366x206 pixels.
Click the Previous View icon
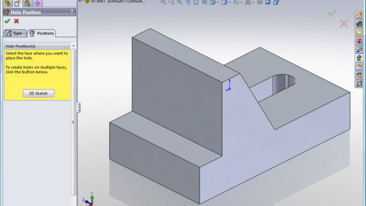tap(179, 2)
